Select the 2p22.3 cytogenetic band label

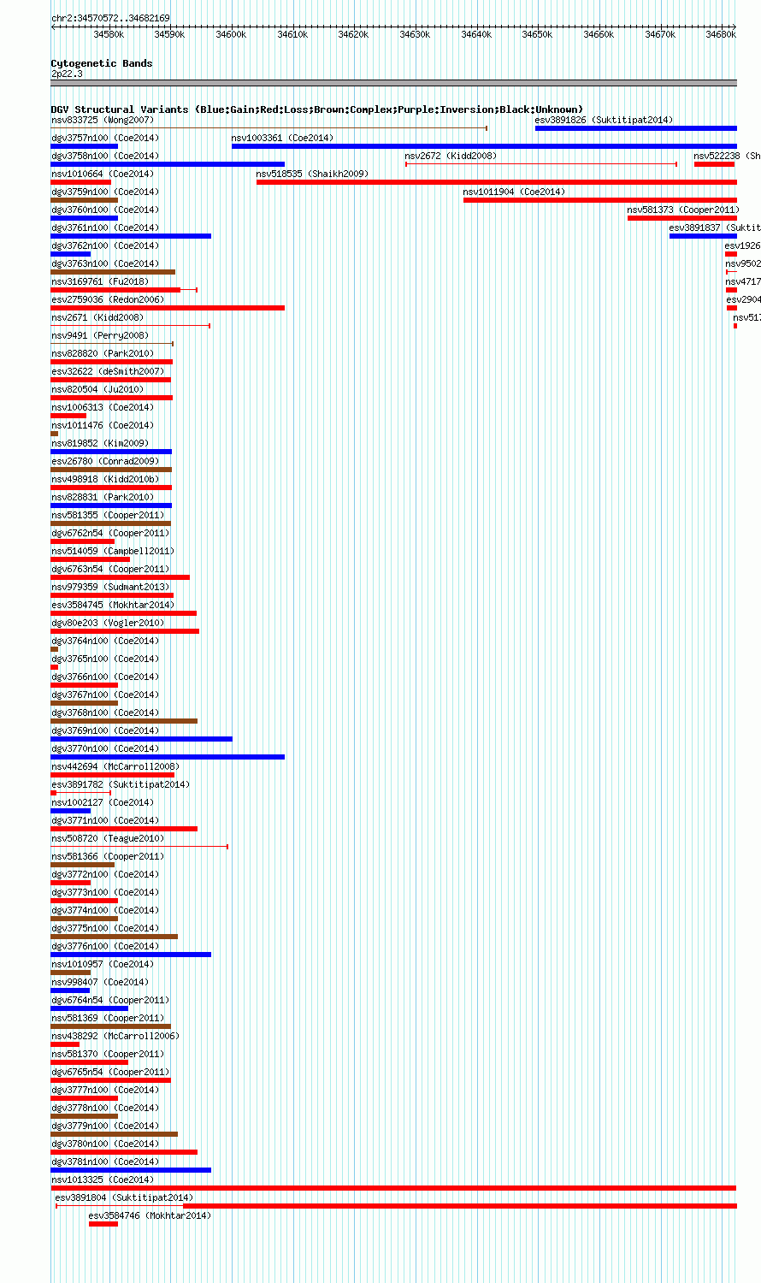click(x=67, y=74)
